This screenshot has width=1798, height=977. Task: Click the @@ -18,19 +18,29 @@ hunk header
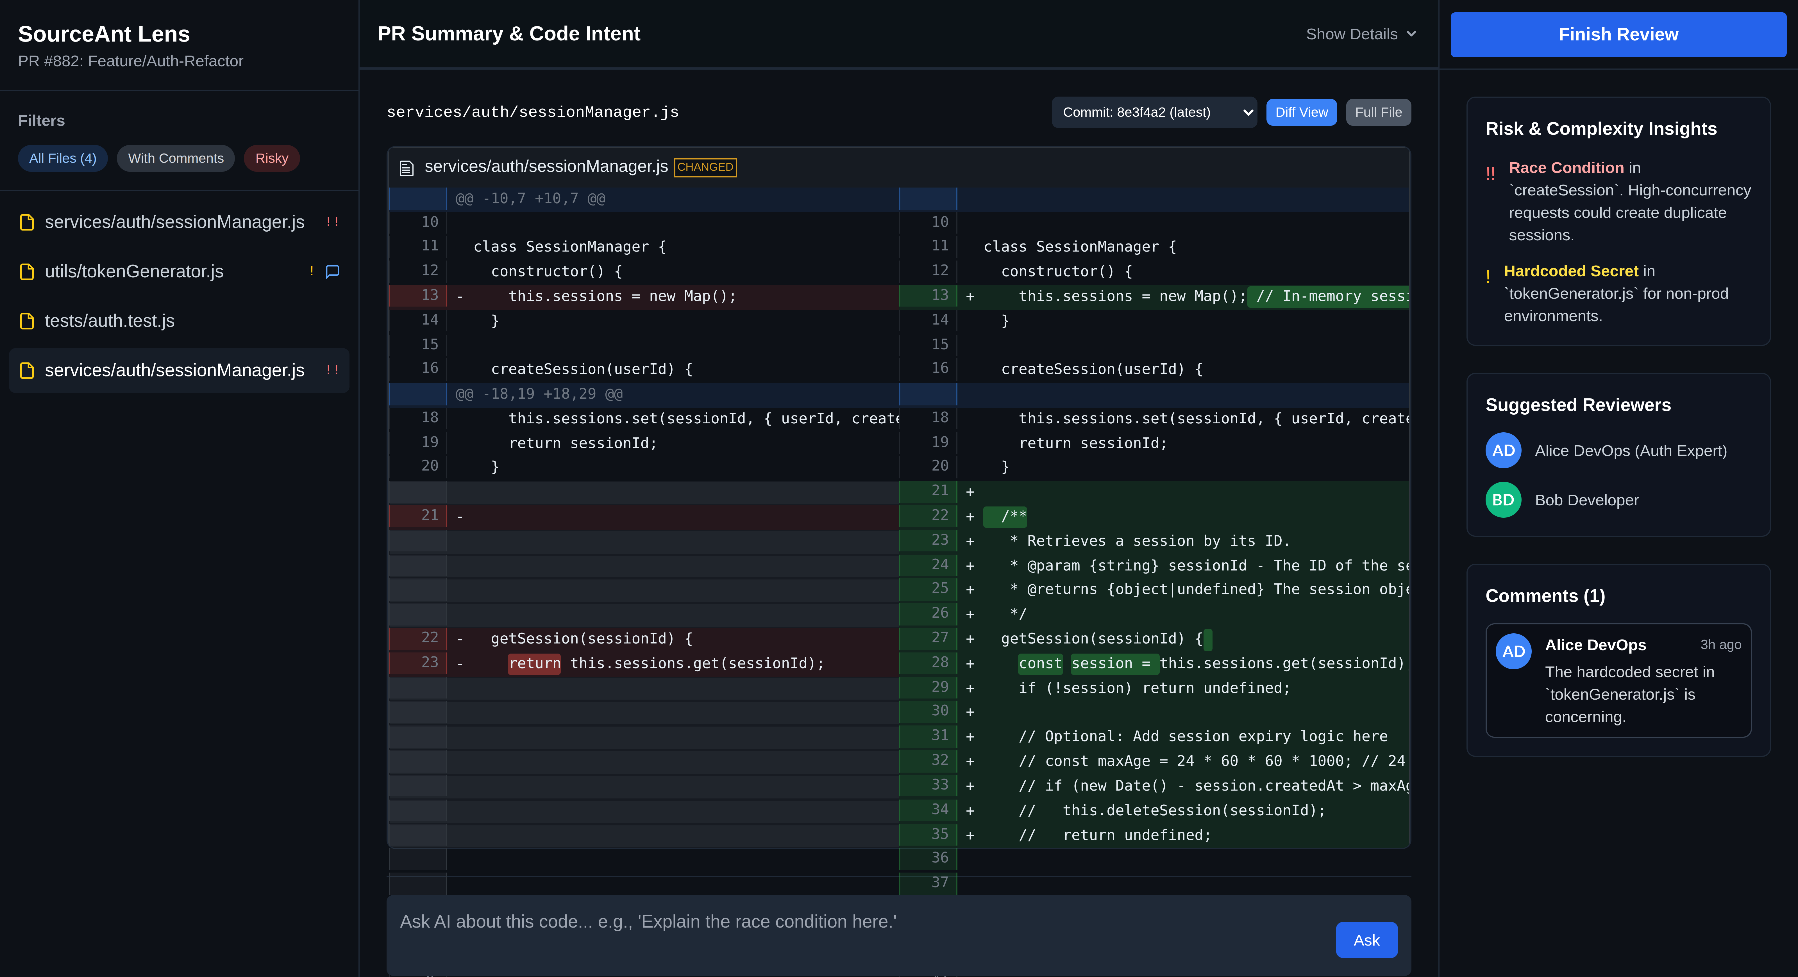click(539, 394)
